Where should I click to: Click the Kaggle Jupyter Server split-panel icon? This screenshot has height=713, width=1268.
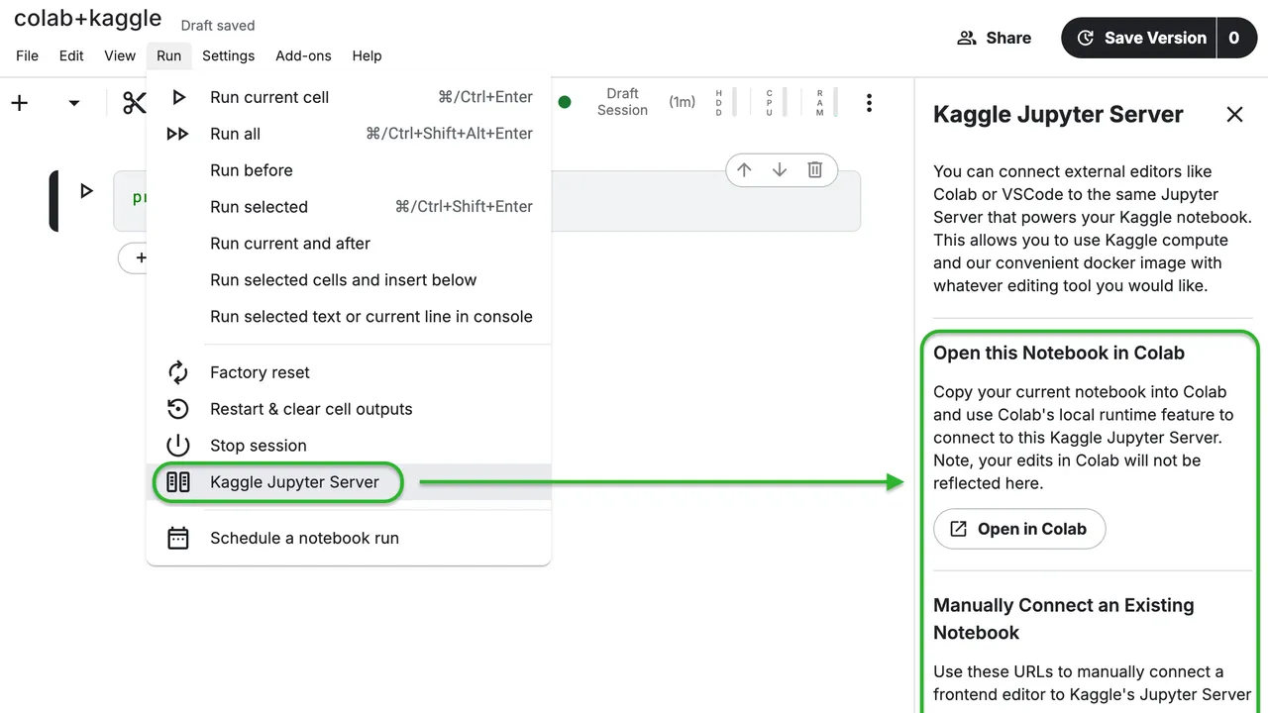pos(178,482)
